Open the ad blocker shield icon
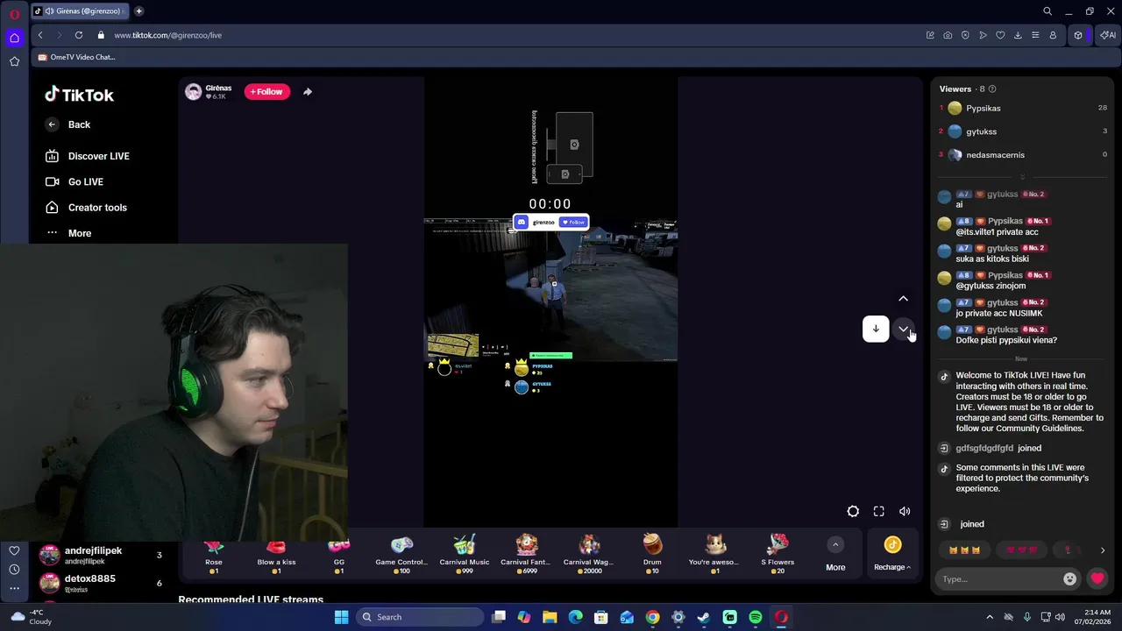1122x631 pixels. [965, 35]
